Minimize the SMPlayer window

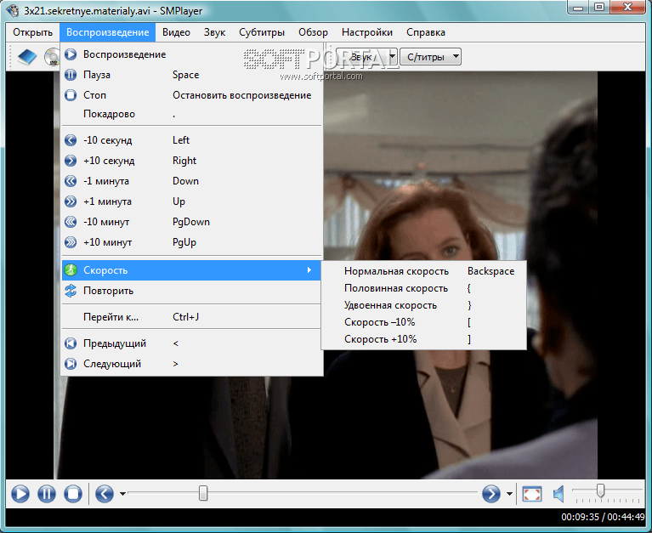(x=578, y=8)
